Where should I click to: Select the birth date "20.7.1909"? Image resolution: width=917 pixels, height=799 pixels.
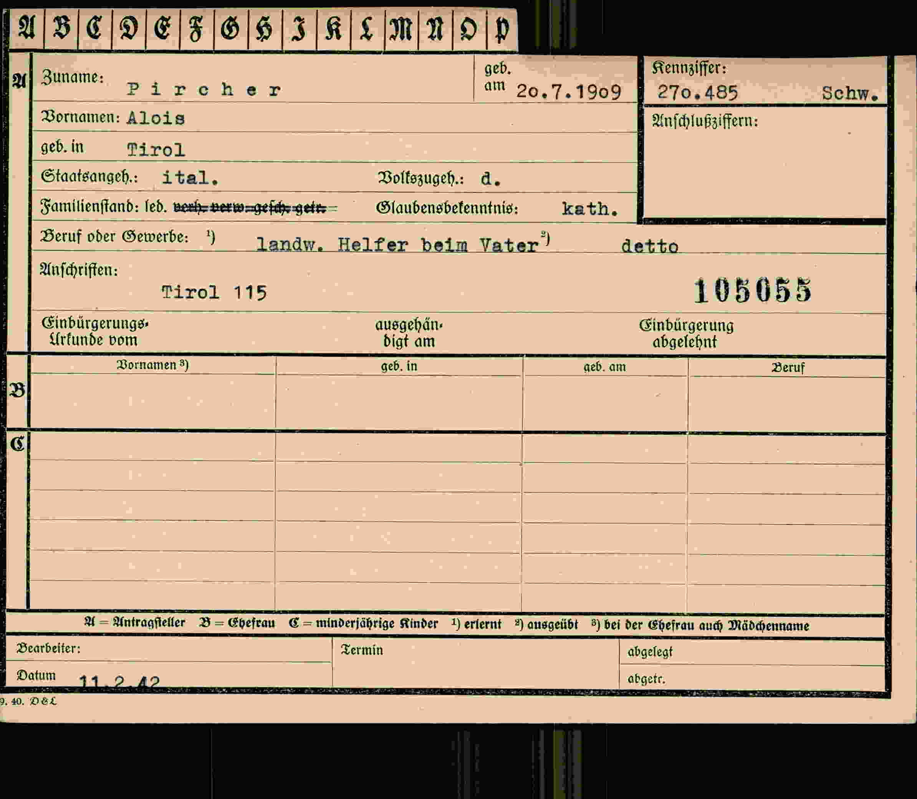(x=569, y=92)
